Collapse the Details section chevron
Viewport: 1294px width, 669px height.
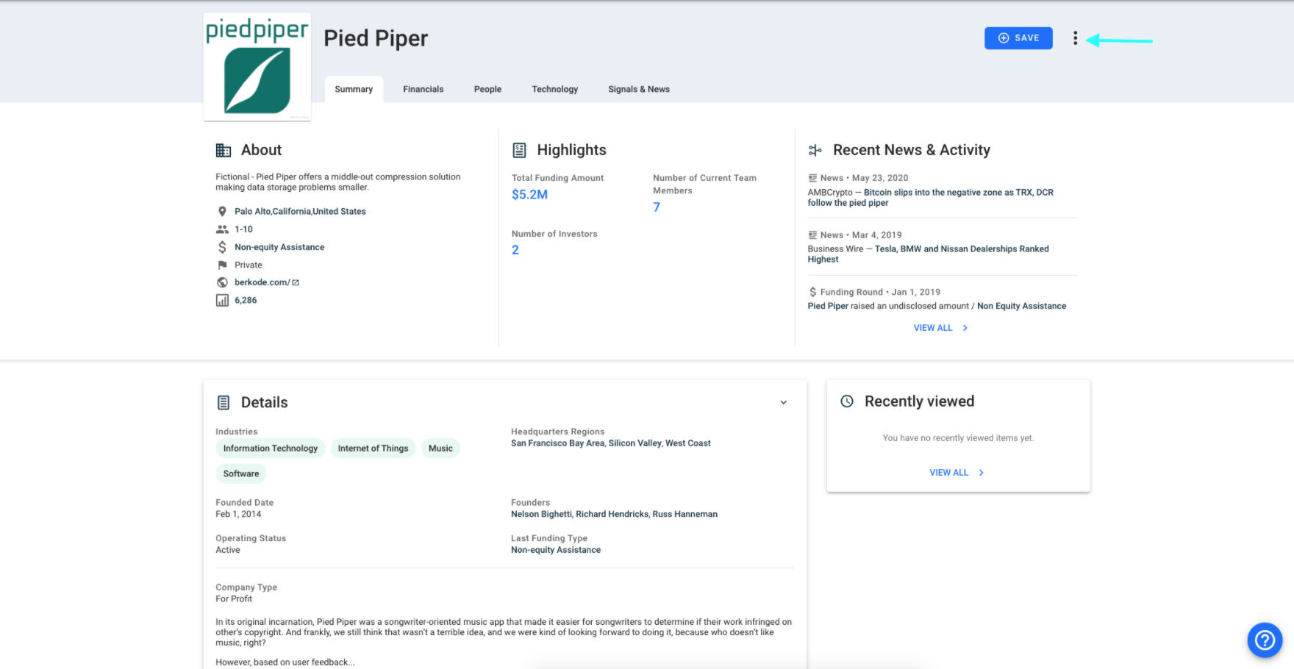784,402
